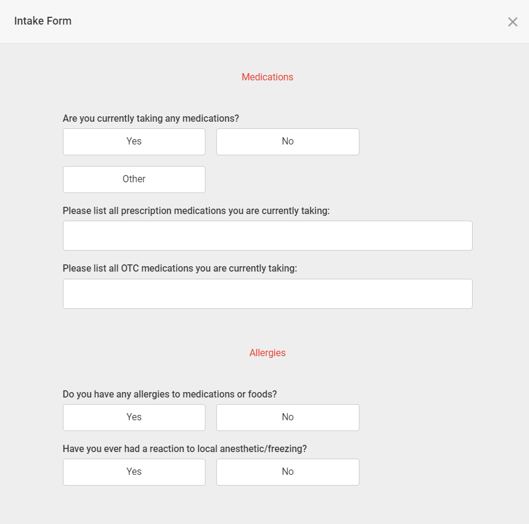The image size is (529, 524).
Task: Pick Yes for local anesthetic reaction
Action: [x=134, y=472]
